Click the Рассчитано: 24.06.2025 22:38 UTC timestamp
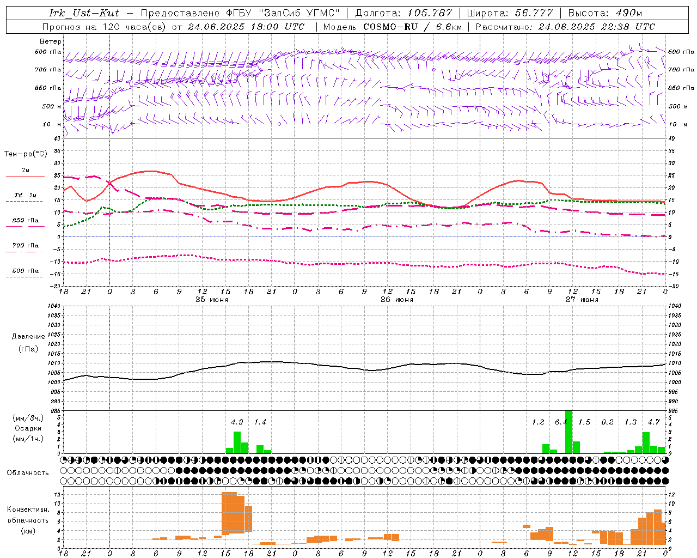This screenshot has height=558, width=697. tap(565, 27)
